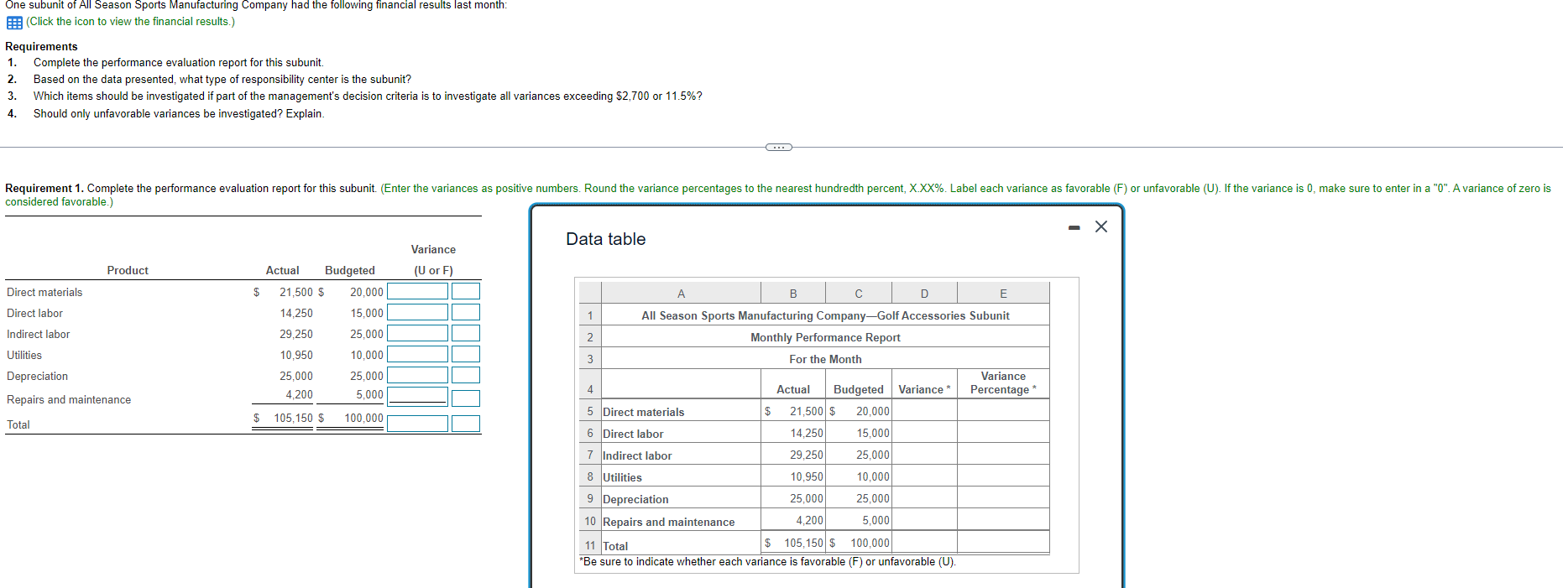Select row 5 header in data table
Image resolution: width=1563 pixels, height=588 pixels.
(590, 411)
